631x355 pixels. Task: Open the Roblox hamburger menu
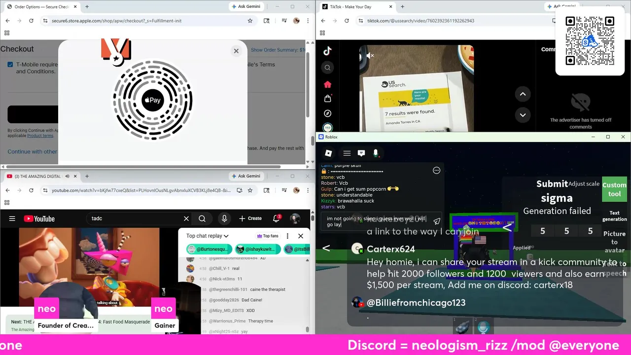347,153
